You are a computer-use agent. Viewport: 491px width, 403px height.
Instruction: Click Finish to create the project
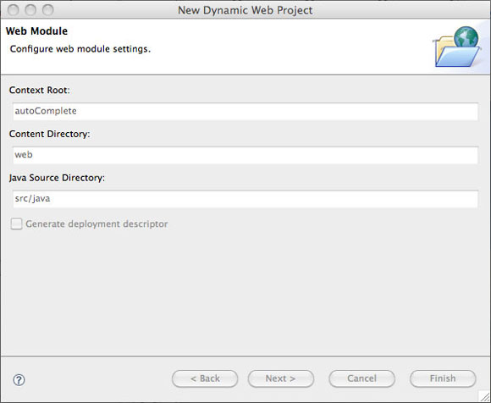point(443,378)
